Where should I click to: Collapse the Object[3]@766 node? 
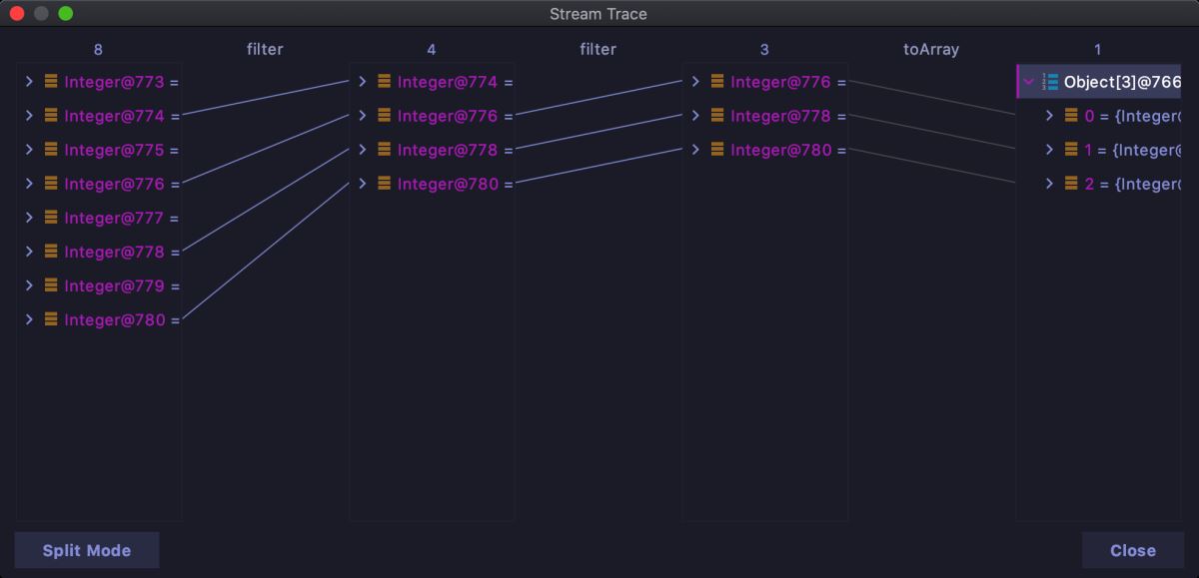coord(1028,82)
